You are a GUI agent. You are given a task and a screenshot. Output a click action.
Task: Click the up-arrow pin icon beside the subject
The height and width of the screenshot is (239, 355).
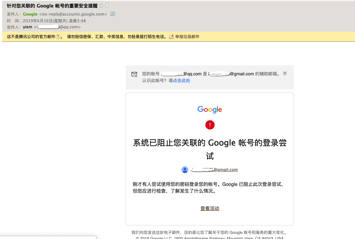click(107, 6)
